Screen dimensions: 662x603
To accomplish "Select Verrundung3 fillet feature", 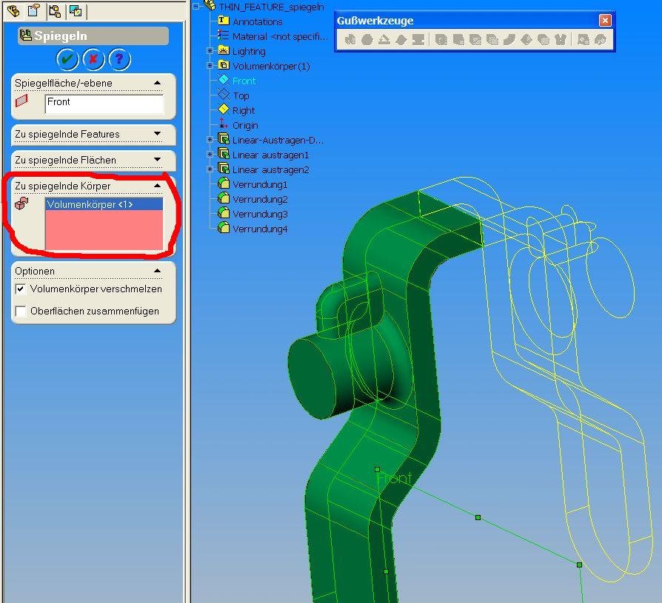I will [260, 215].
